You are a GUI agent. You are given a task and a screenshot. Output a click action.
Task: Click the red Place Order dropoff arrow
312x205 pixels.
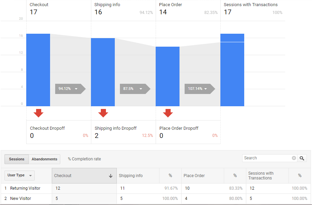[x=168, y=113]
